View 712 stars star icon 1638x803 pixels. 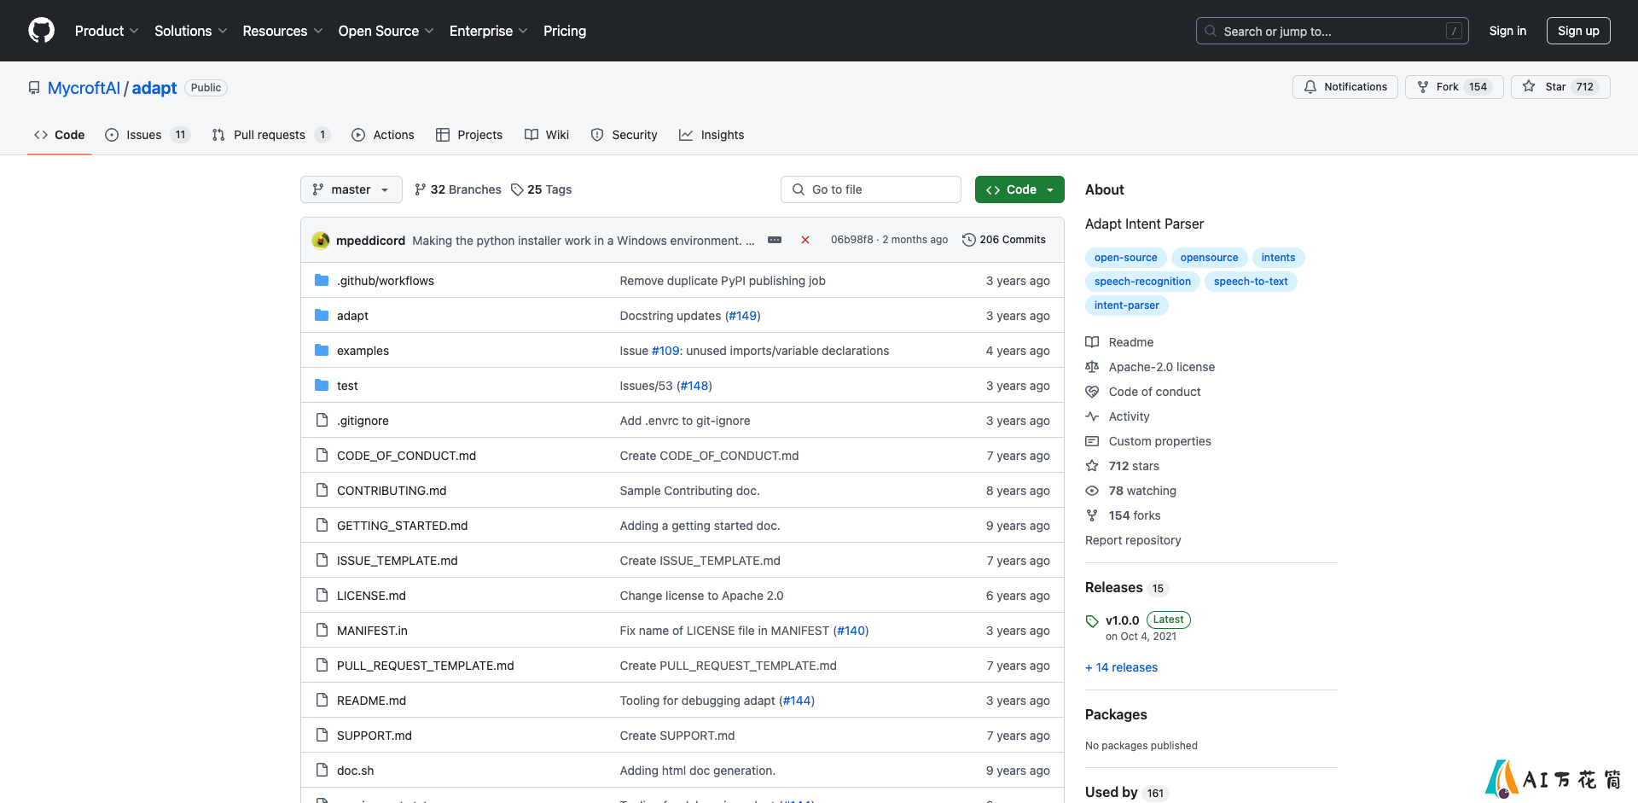click(x=1092, y=466)
